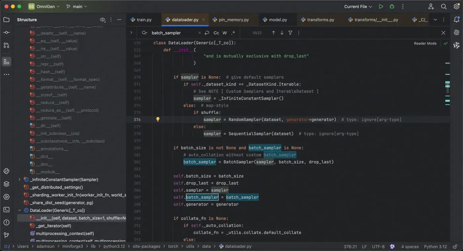Close the dataloader.py tab
Image resolution: width=463 pixels, height=251 pixels.
pos(203,20)
